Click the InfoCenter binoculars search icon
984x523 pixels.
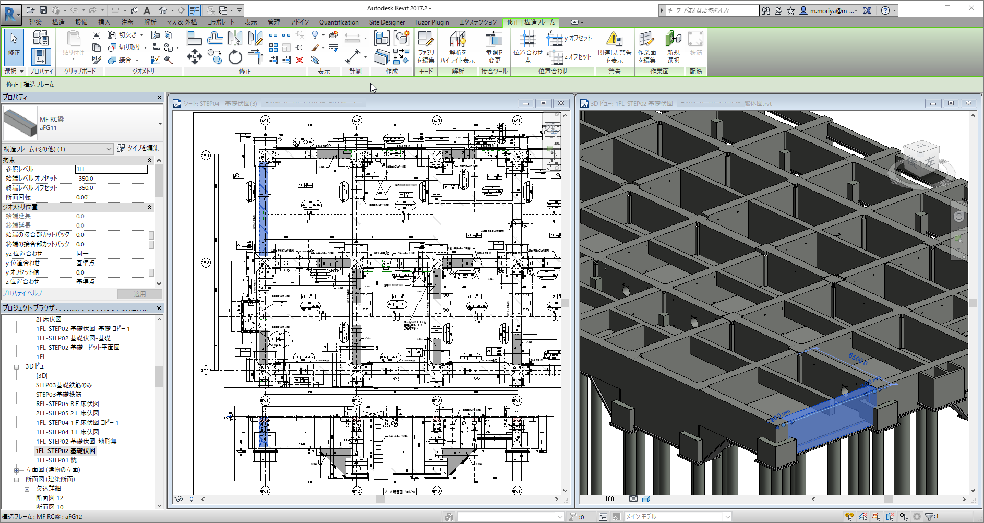765,10
